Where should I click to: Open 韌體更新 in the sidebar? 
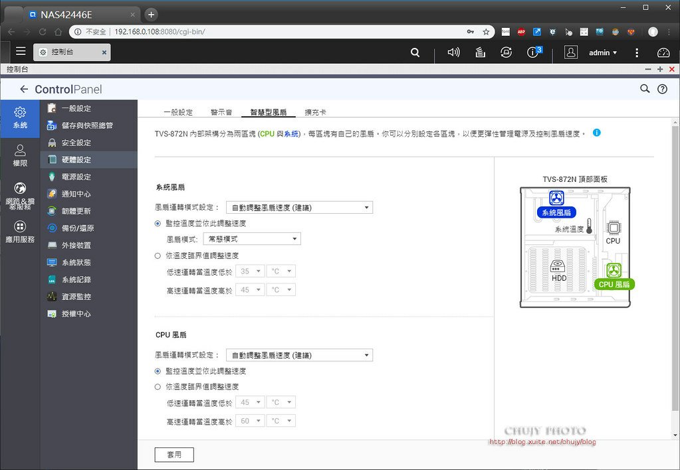(89, 211)
